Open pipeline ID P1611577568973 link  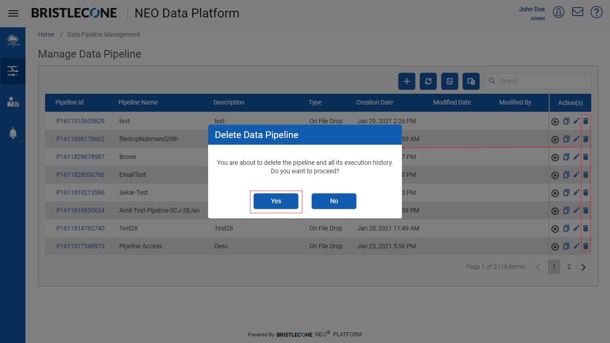[x=80, y=246]
